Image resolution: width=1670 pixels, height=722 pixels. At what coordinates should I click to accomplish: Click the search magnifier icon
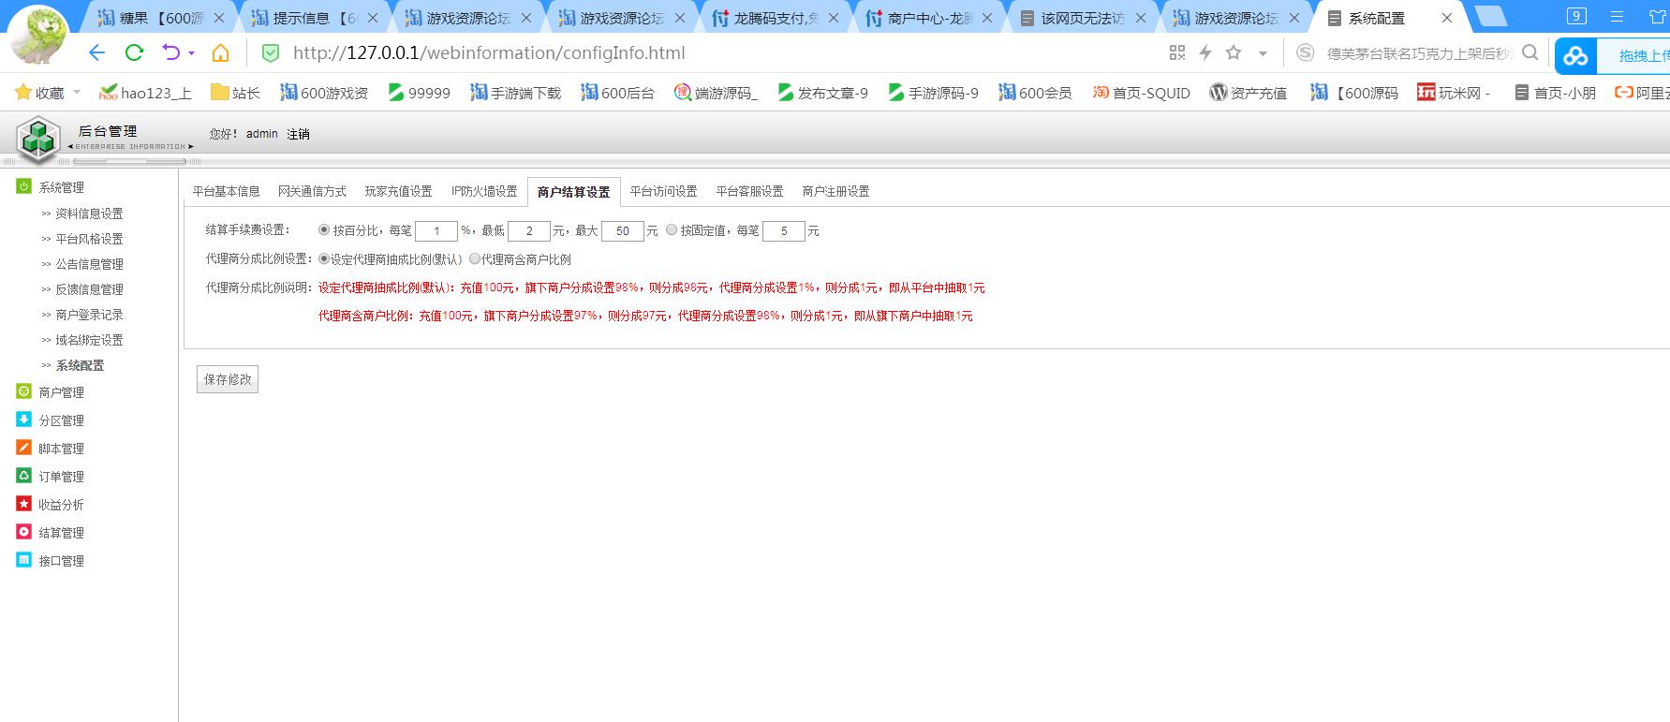1530,53
